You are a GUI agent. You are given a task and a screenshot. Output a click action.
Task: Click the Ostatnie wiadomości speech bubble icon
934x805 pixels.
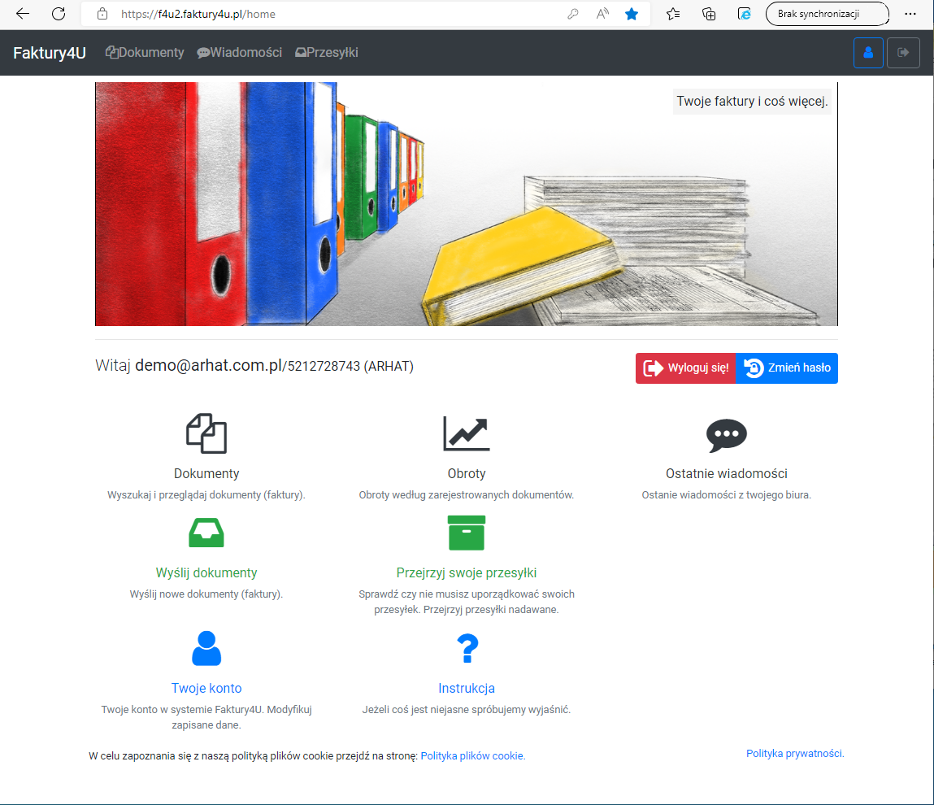[x=726, y=436]
